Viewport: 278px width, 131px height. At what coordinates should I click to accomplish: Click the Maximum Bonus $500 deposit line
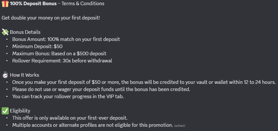(x=59, y=54)
